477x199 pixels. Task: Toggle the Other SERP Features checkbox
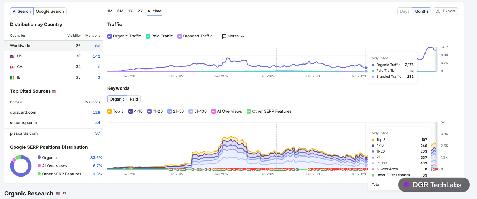(x=249, y=111)
